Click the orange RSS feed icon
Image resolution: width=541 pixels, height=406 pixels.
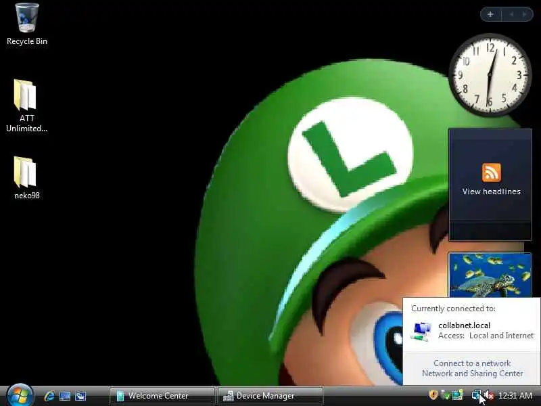pos(492,173)
